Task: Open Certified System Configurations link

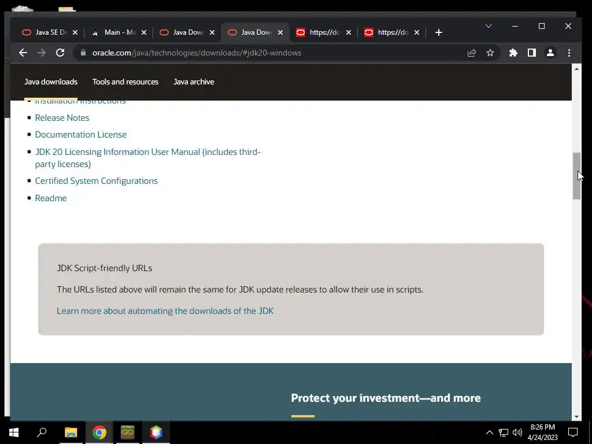Action: [97, 181]
